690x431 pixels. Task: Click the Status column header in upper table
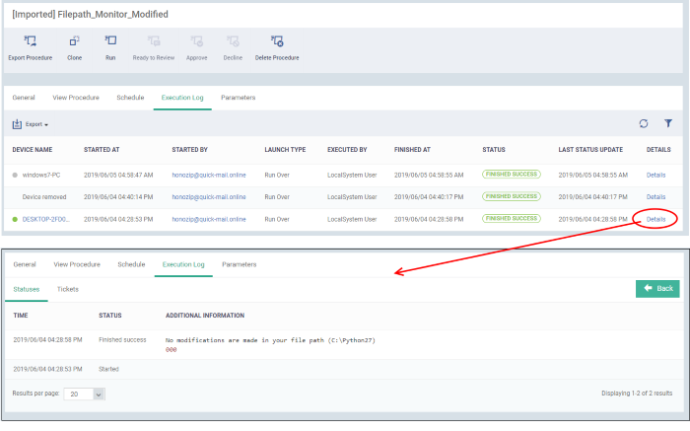(494, 150)
